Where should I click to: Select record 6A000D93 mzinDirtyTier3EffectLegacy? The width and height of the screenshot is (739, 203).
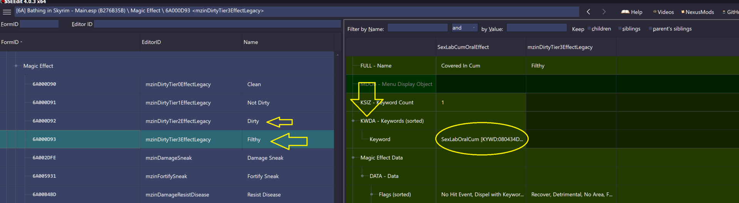pos(167,139)
